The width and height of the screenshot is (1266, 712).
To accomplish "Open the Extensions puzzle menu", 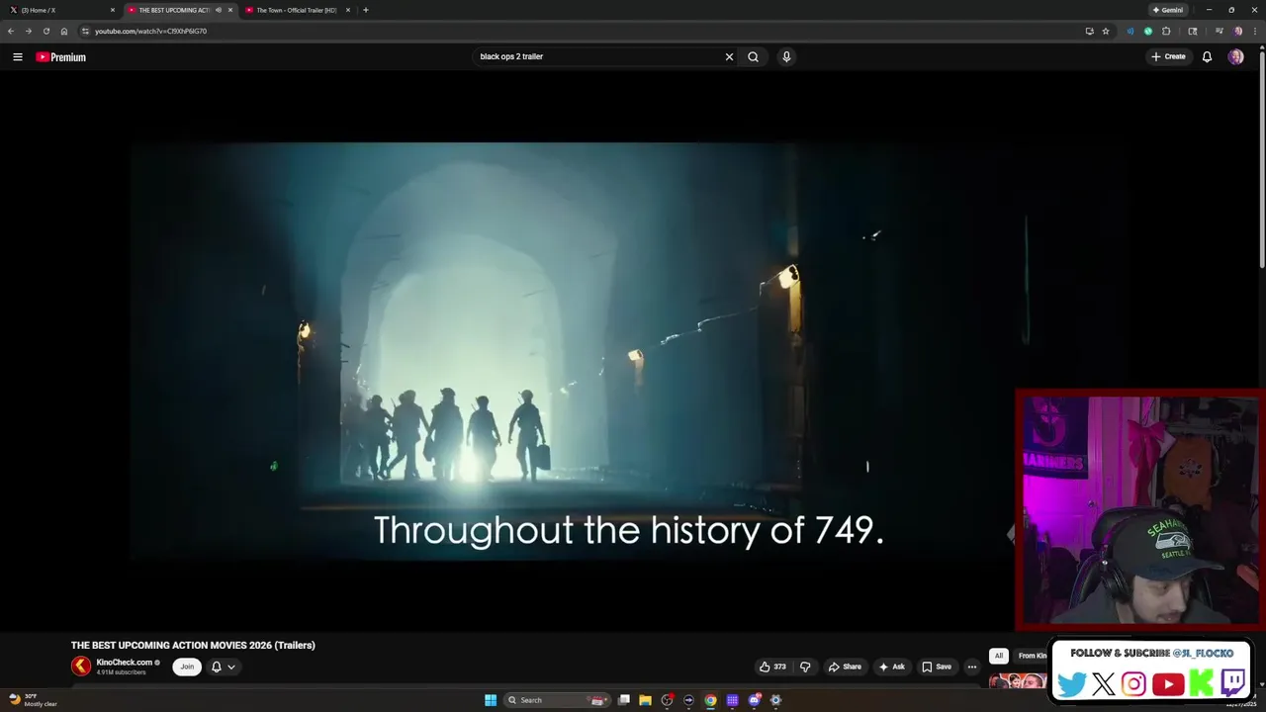I will pos(1166,31).
